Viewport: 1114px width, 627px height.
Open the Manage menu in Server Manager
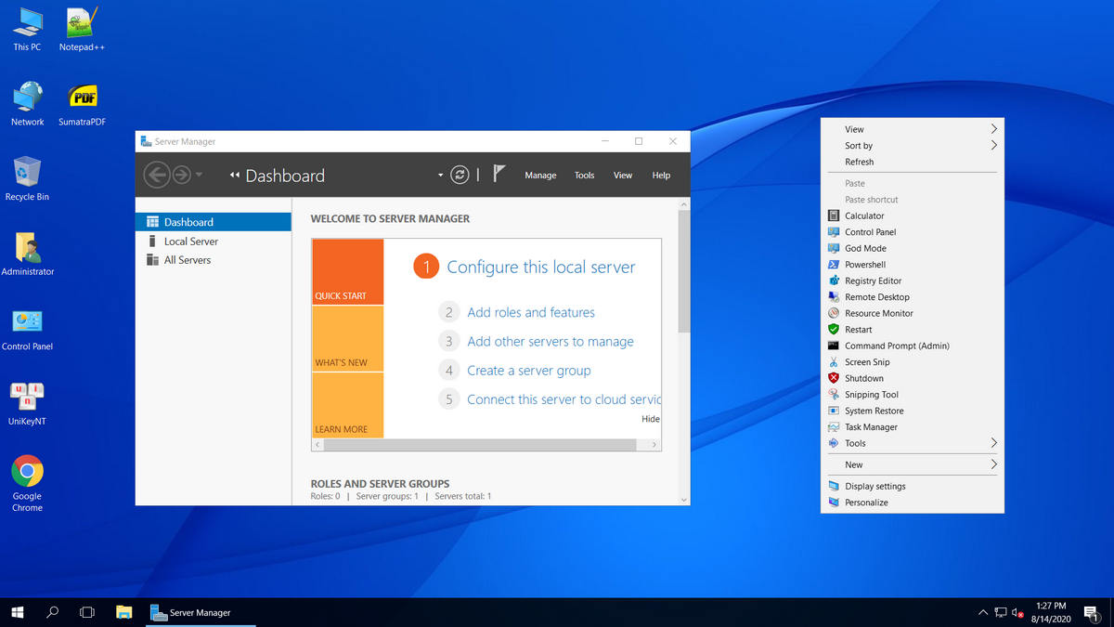pyautogui.click(x=540, y=175)
